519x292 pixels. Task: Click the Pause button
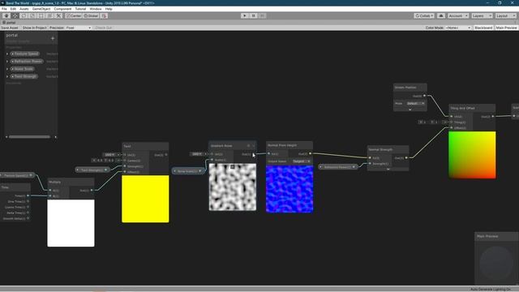(x=254, y=16)
